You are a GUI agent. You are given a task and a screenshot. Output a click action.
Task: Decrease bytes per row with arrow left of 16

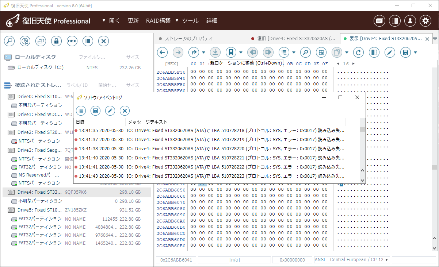pos(338,64)
